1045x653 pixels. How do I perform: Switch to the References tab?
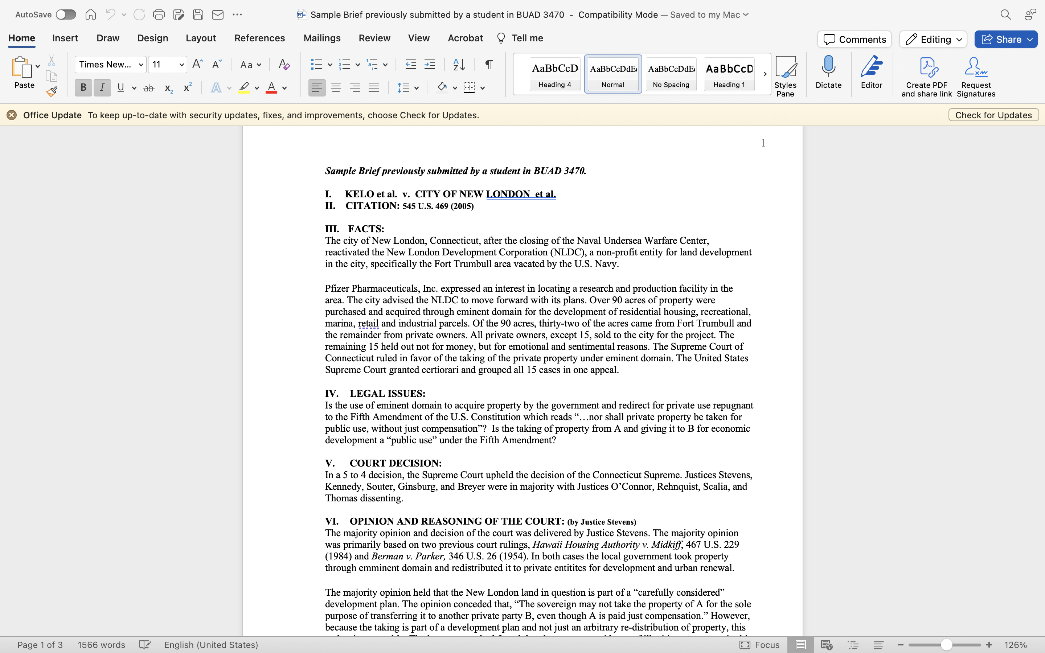pos(259,38)
